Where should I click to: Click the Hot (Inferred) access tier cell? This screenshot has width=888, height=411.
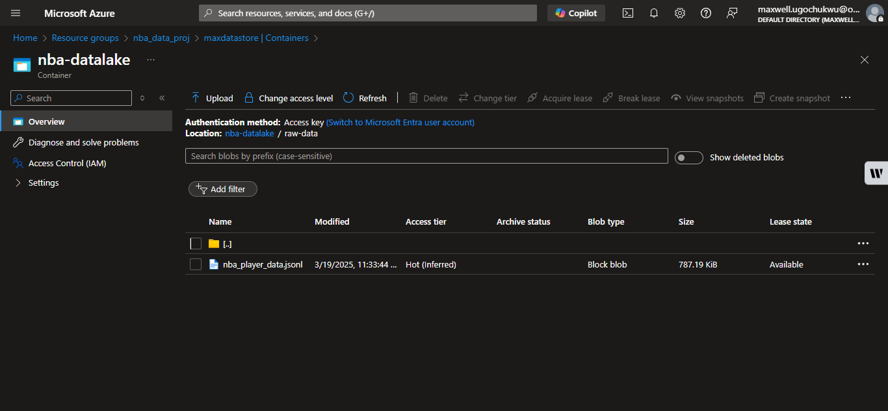431,264
